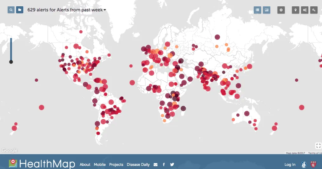The height and width of the screenshot is (169, 322).
Task: Open the Facebook icon link
Action: (164, 165)
